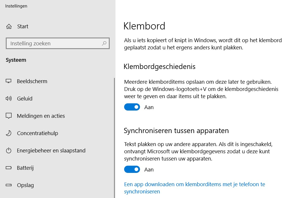Click the Opslag drive icon
308x198 pixels.
pos(9,185)
